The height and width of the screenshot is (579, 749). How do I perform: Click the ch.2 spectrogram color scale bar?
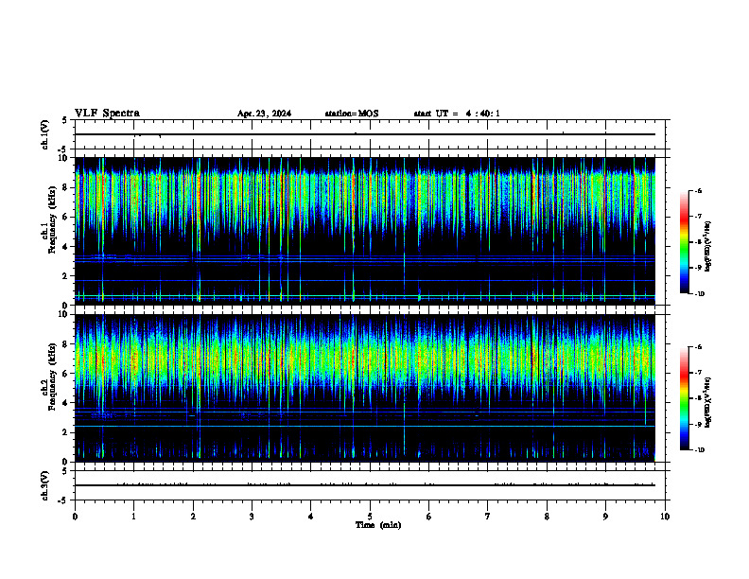[684, 398]
